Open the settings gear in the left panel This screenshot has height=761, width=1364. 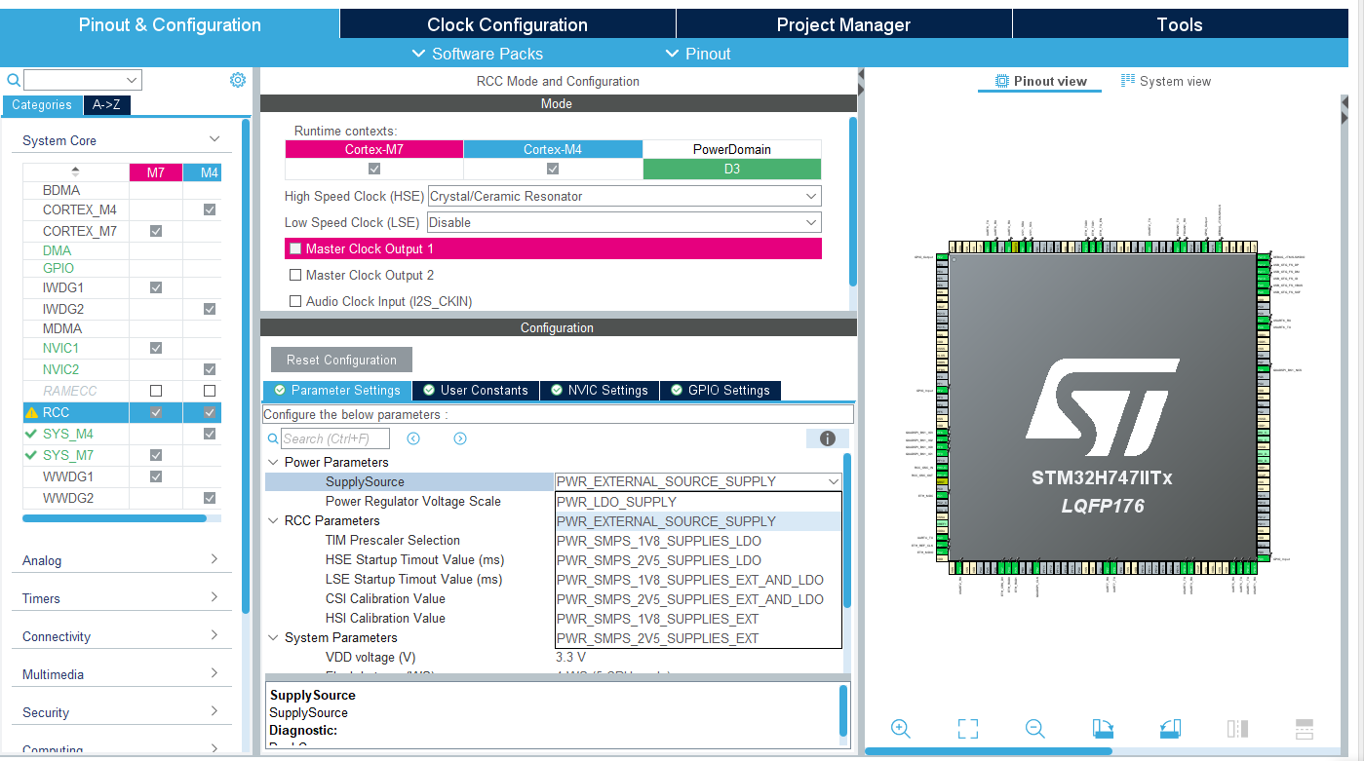click(x=237, y=79)
